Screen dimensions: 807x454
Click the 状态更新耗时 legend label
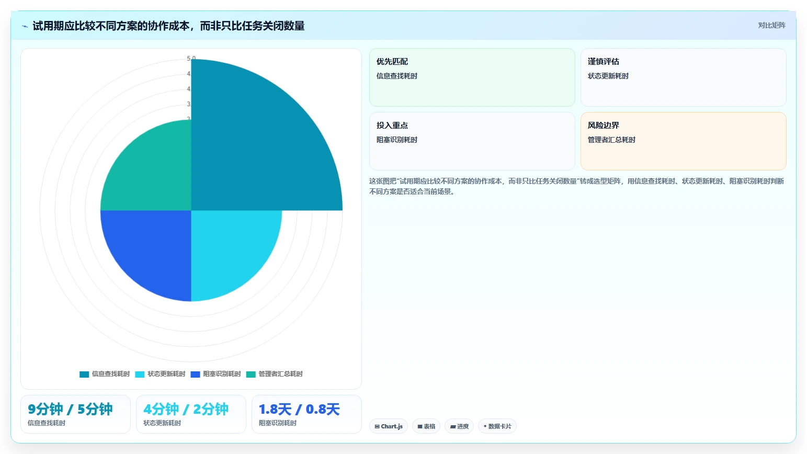166,374
